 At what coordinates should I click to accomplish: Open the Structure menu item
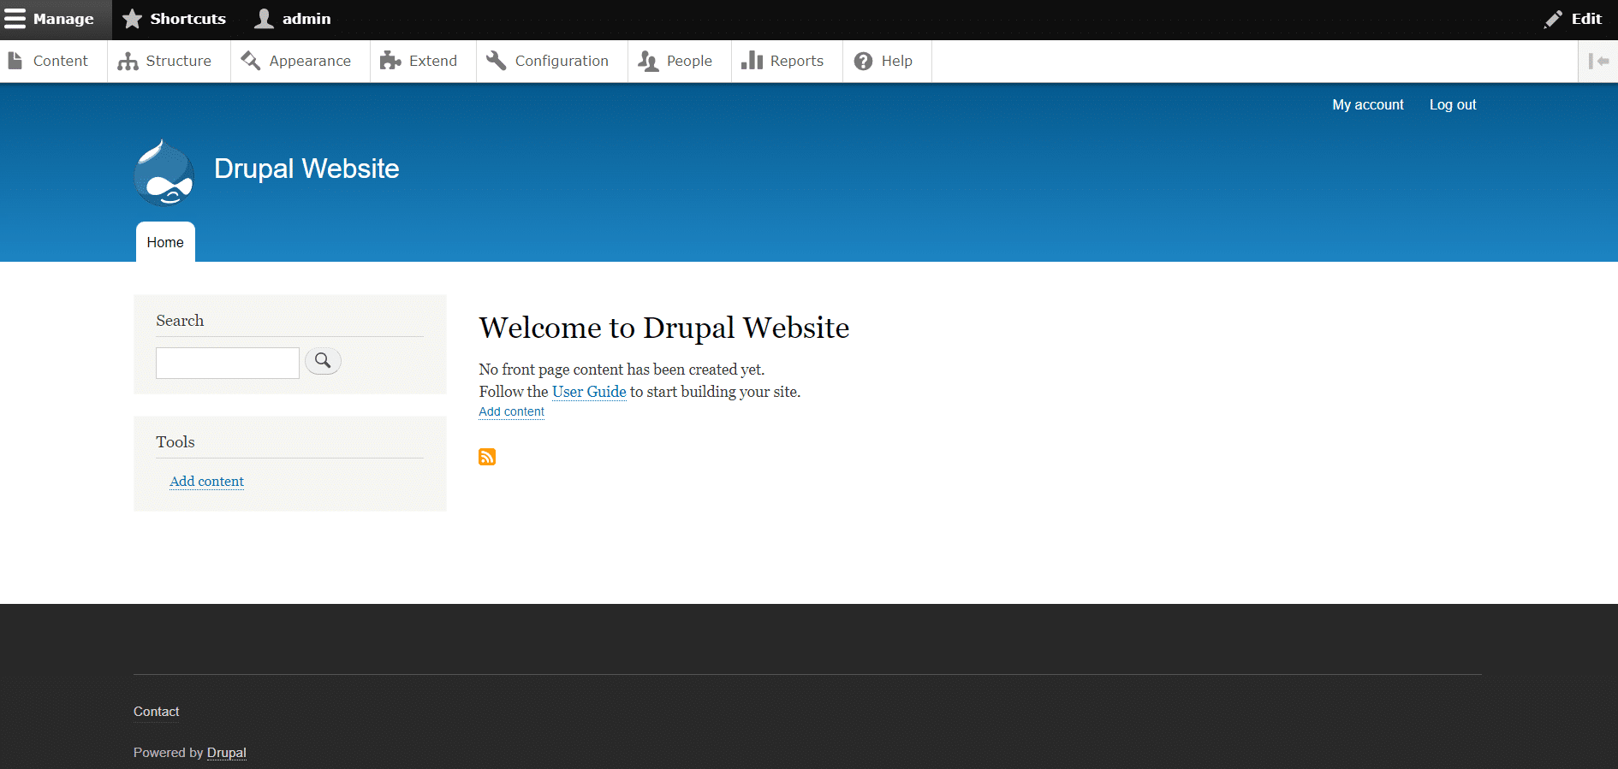point(169,61)
